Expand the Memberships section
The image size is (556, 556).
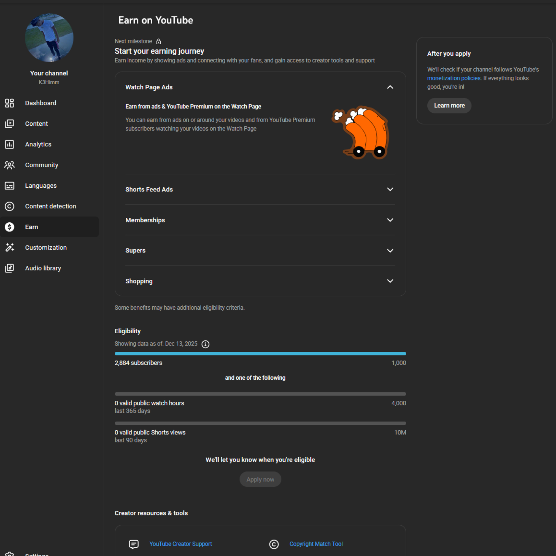point(390,220)
